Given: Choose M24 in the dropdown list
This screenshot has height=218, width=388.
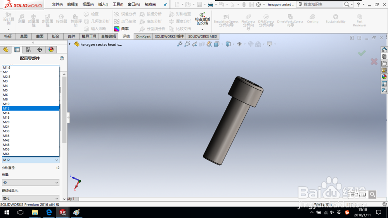Looking at the screenshot, I should click(x=31, y=126).
